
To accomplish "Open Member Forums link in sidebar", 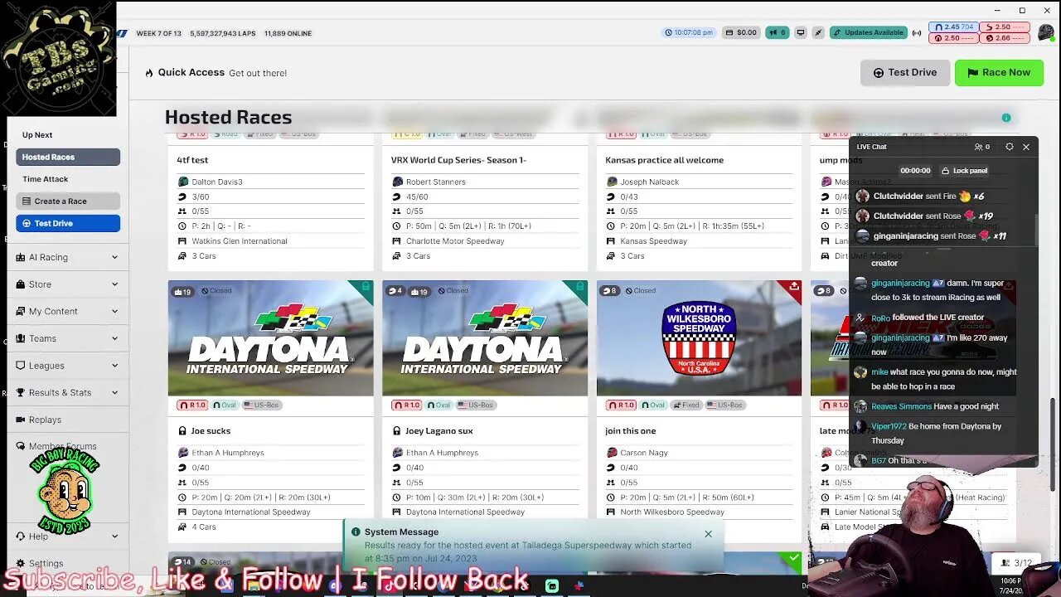I will tap(62, 446).
